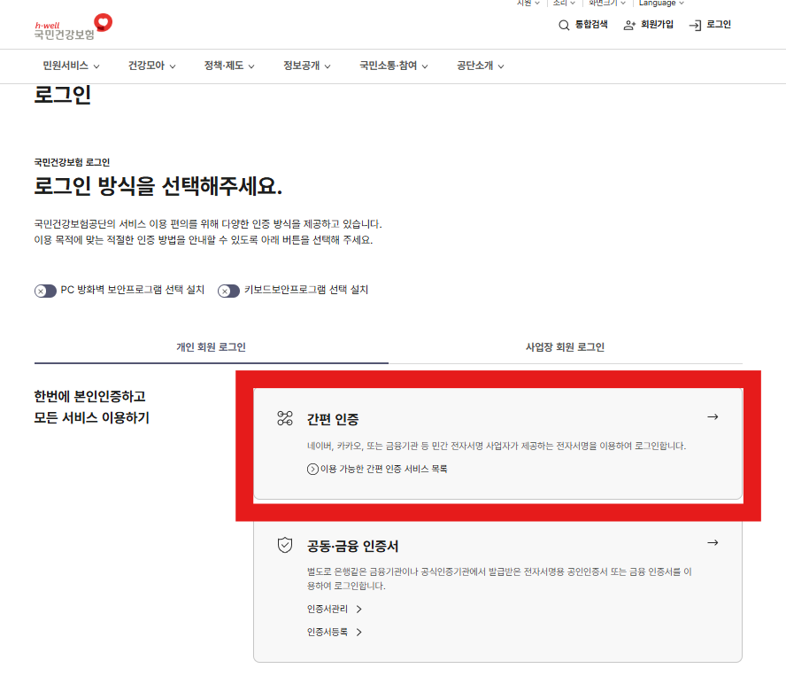The width and height of the screenshot is (786, 684).
Task: Switch to 개인 회원 로그인 tab
Action: (211, 347)
